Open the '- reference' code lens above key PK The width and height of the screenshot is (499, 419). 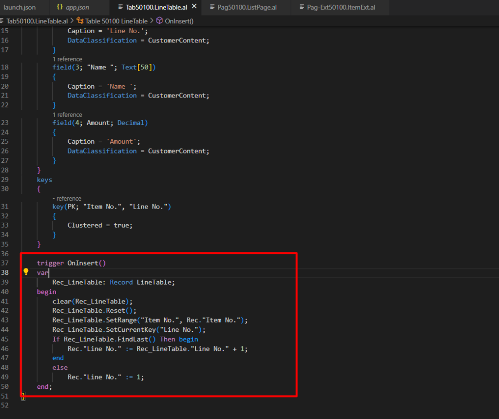(x=67, y=198)
